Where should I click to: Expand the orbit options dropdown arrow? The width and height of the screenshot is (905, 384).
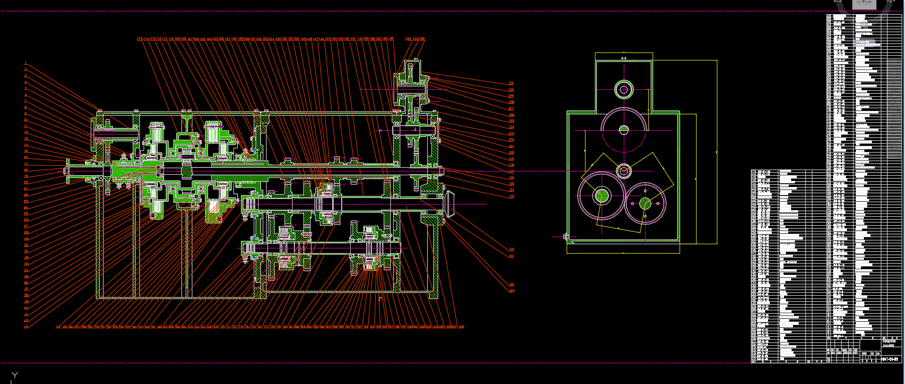(894, 133)
